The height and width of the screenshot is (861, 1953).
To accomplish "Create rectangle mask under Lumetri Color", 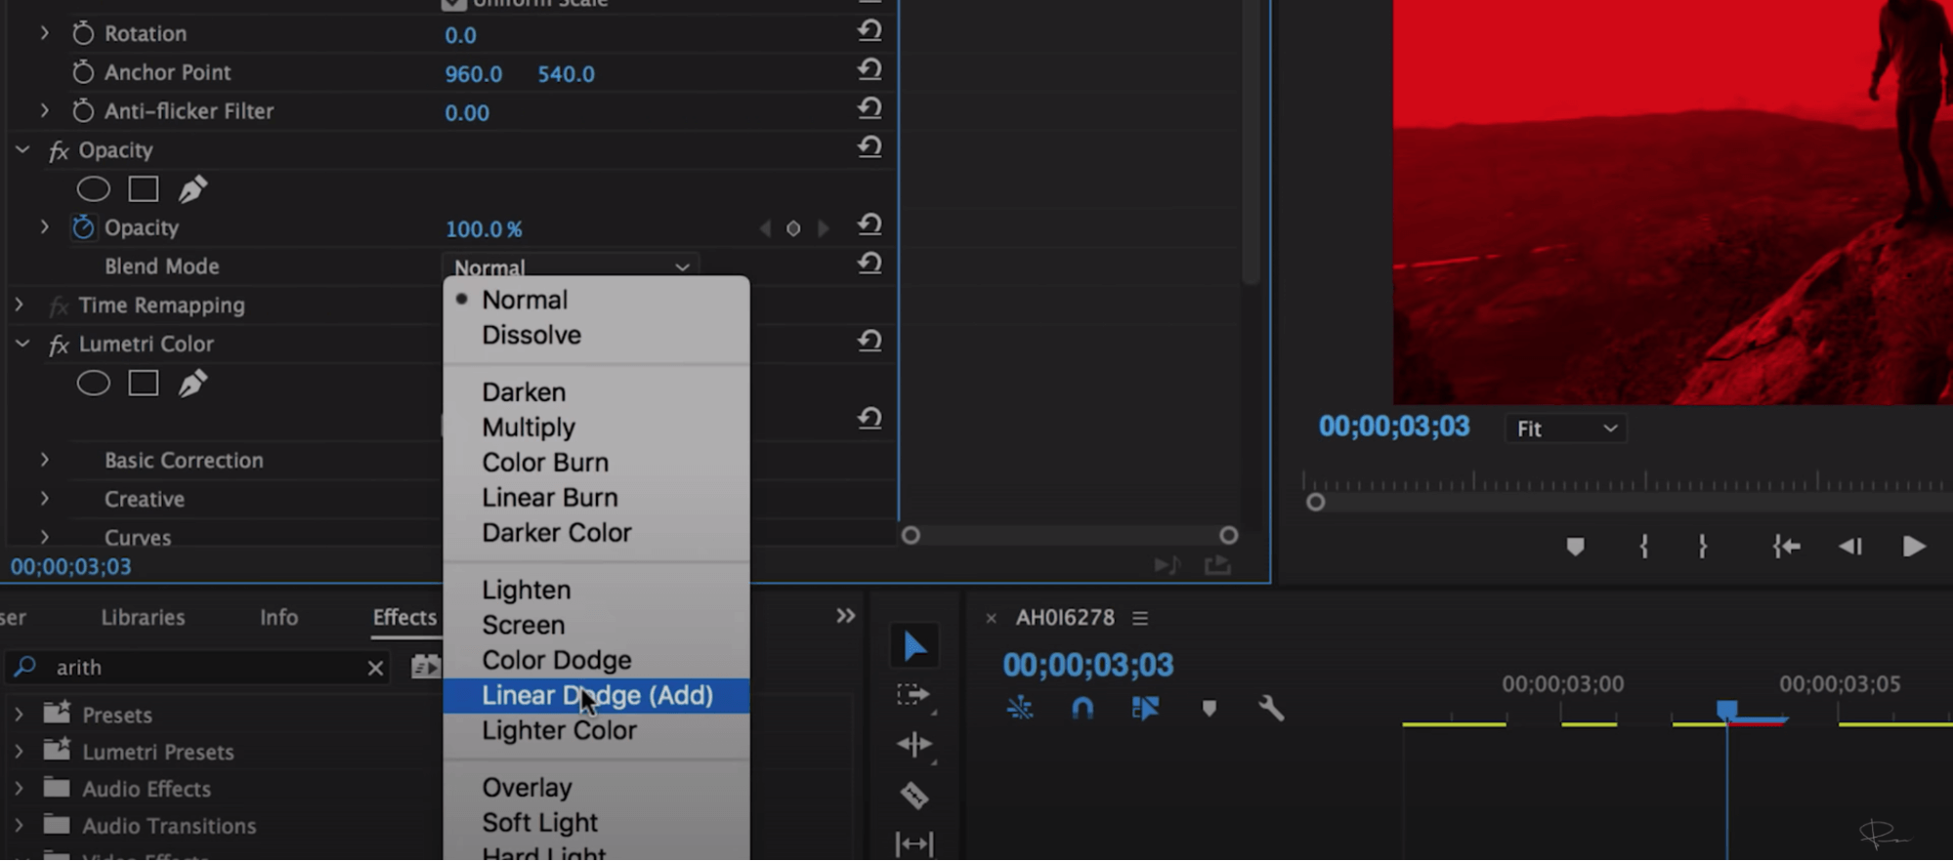I will [x=144, y=384].
